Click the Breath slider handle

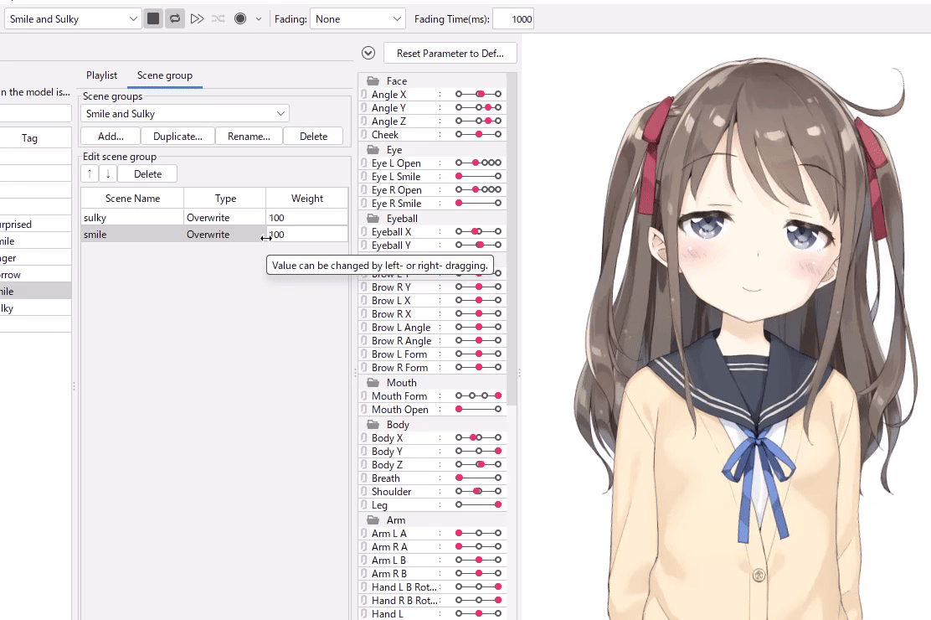459,478
